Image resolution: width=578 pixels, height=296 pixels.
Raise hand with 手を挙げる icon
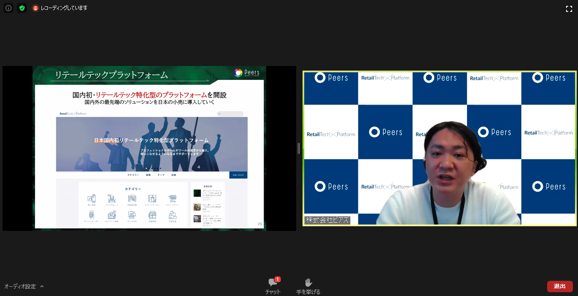308,286
